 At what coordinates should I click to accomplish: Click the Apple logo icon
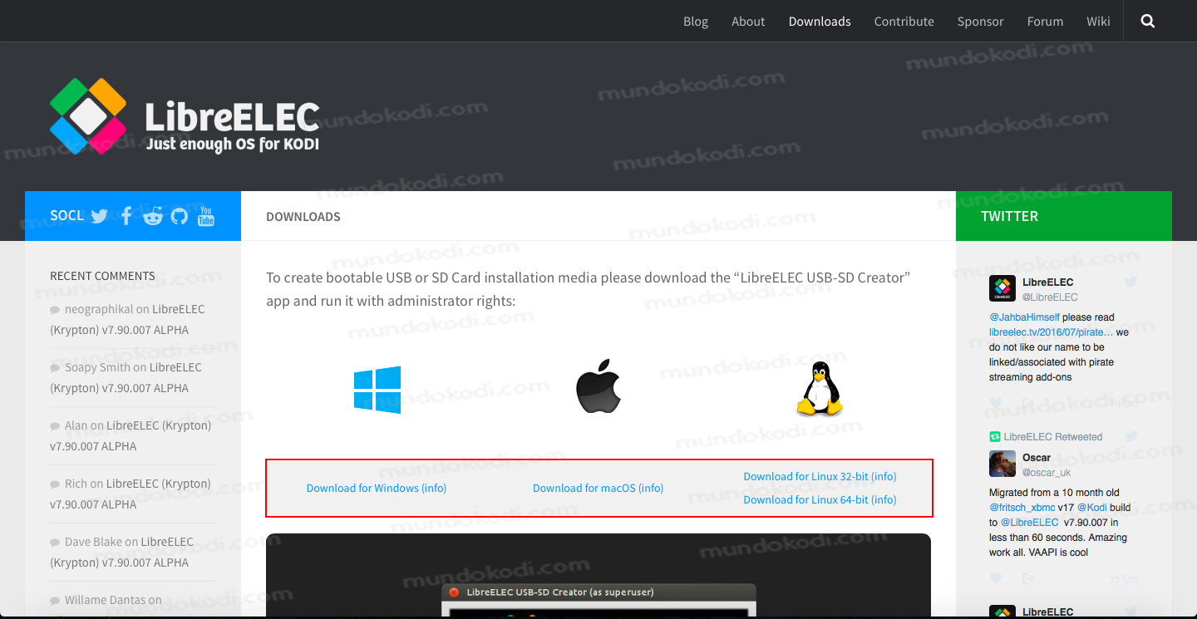[598, 386]
